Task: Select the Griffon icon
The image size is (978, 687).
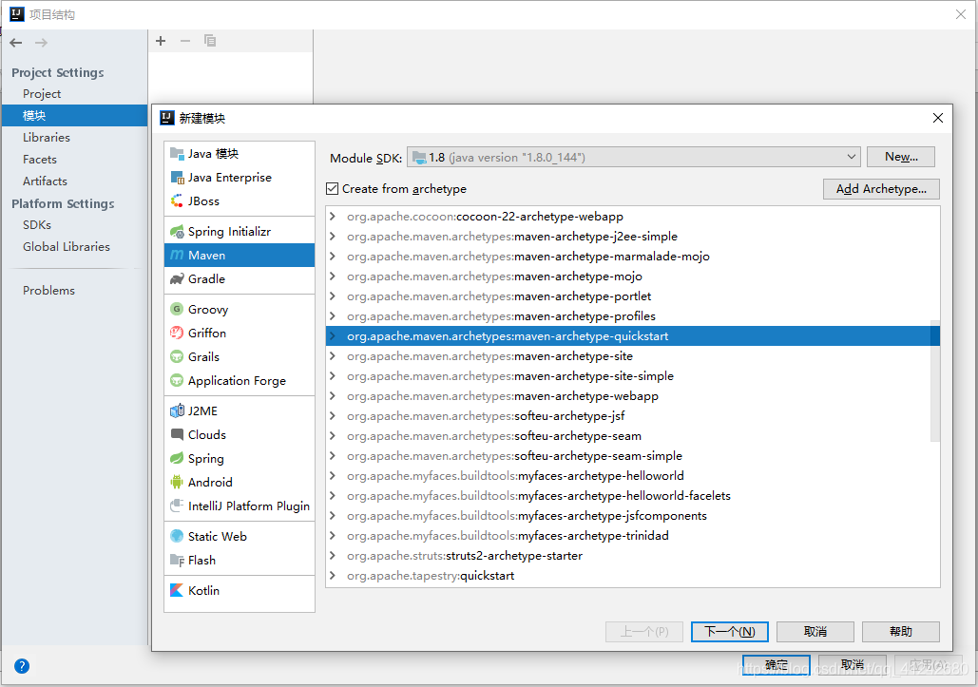Action: [x=177, y=333]
